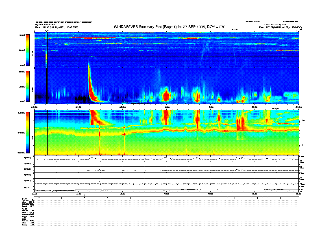Click the WIND/WAVES Summary Plot title
The width and height of the screenshot is (322, 249).
click(x=170, y=27)
